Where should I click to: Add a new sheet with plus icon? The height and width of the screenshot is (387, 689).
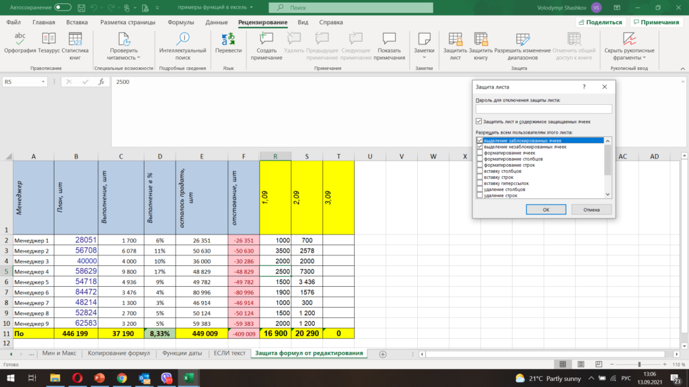(383, 354)
